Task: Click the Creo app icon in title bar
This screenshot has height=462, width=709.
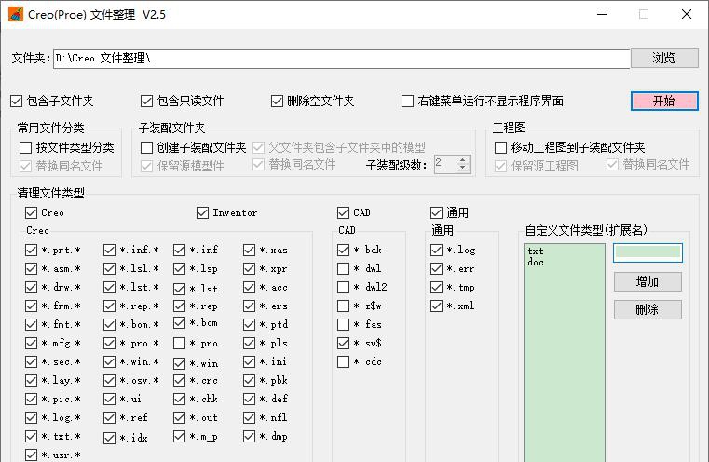Action: 16,14
